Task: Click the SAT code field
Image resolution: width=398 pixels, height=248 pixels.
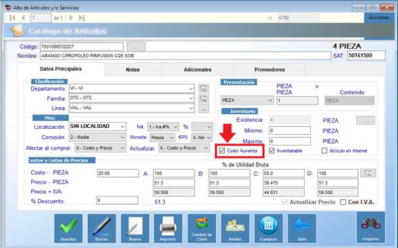Action: click(x=366, y=55)
